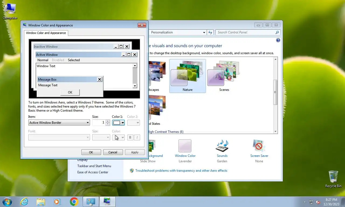Image resolution: width=345 pixels, height=207 pixels.
Task: Click the themes list scroll down arrow
Action: 275,132
